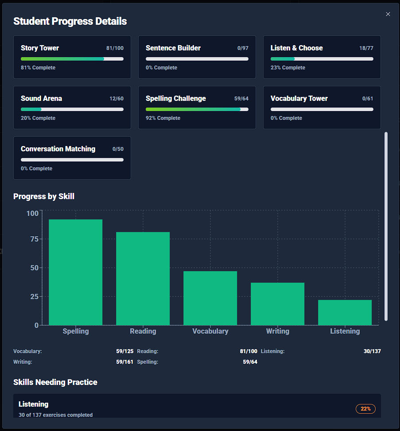
Task: Select the Sentence Builder card
Action: [x=197, y=57]
